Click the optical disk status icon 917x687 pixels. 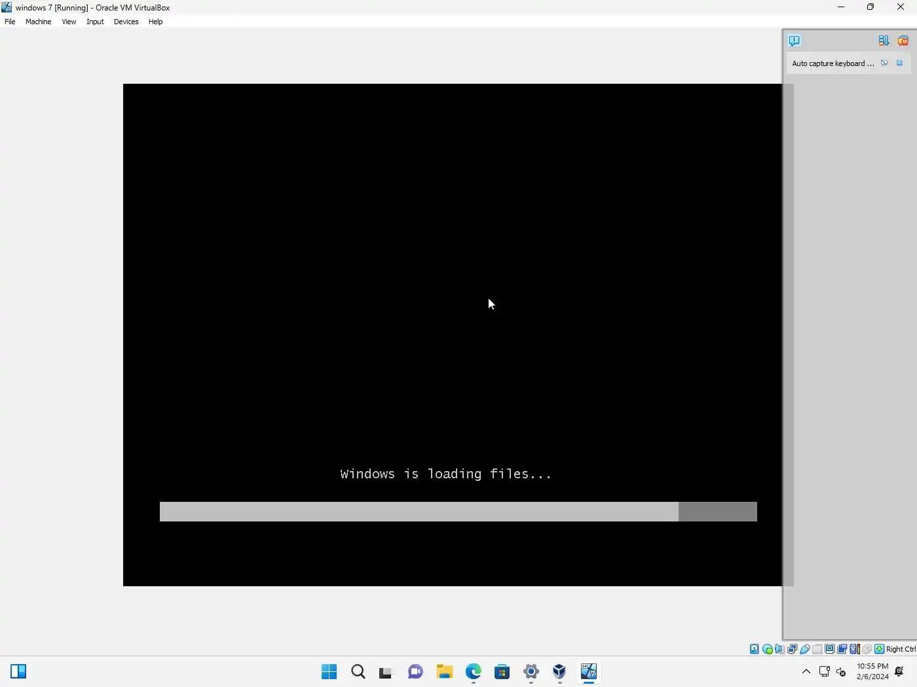tap(767, 649)
